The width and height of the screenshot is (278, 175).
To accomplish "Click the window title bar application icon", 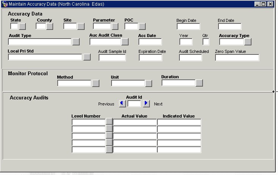I will [x=5, y=4].
